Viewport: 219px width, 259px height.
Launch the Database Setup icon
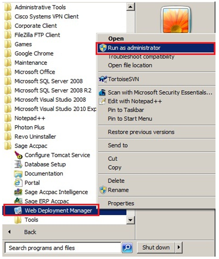click(x=18, y=164)
